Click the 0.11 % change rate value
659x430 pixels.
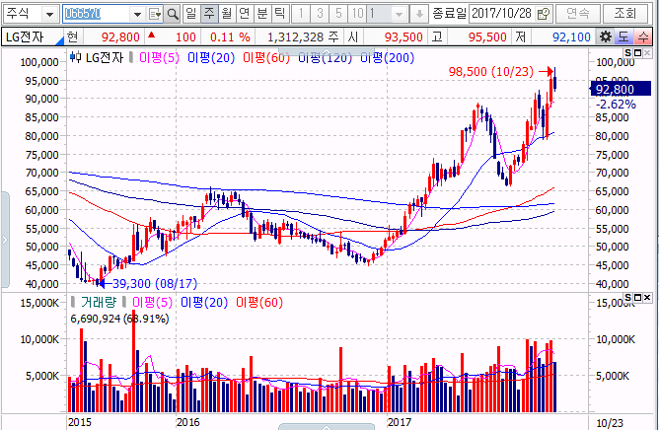click(230, 37)
